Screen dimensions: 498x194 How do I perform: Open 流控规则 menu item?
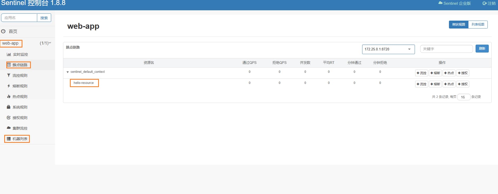point(20,75)
